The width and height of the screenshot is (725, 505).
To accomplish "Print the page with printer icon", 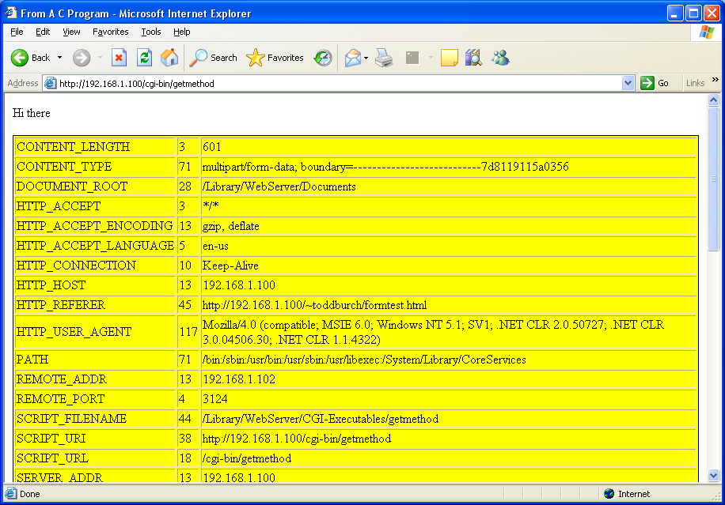I will (x=384, y=58).
